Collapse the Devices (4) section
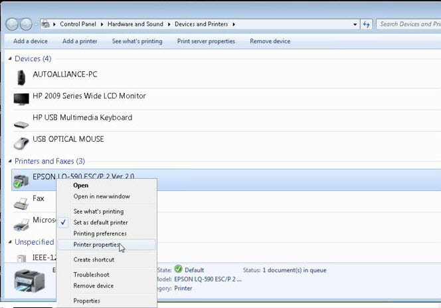The width and height of the screenshot is (441, 308). [10, 59]
